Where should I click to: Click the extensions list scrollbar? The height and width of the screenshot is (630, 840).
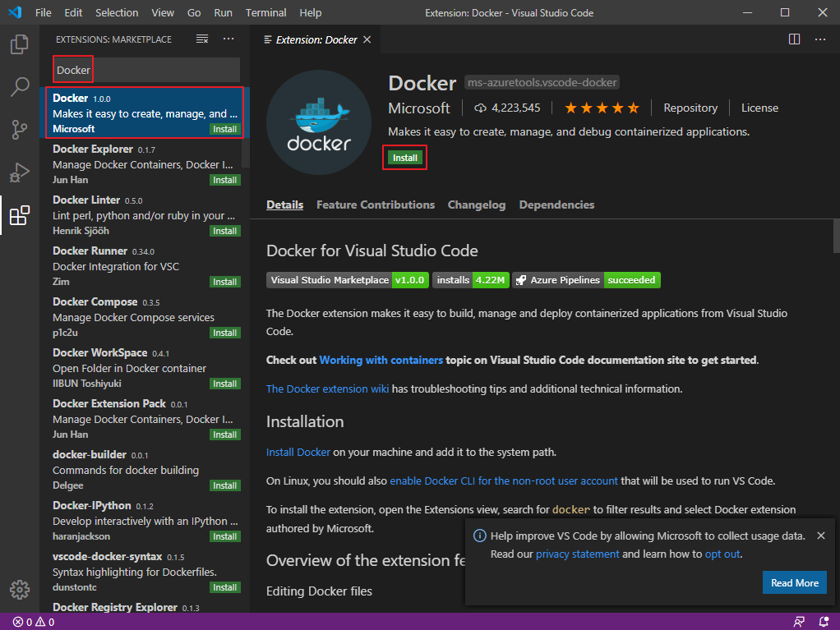(246, 127)
